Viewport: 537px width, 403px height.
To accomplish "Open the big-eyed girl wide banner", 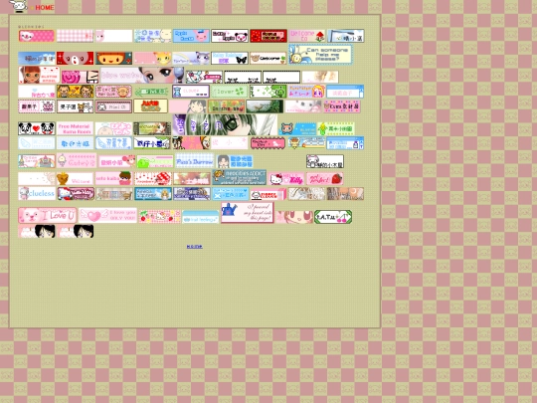I will [142, 75].
